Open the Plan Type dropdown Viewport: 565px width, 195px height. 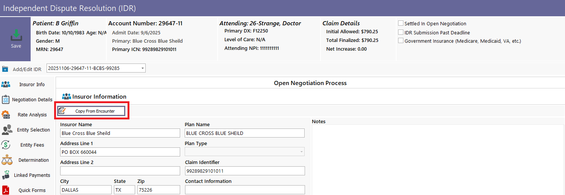[x=301, y=152]
